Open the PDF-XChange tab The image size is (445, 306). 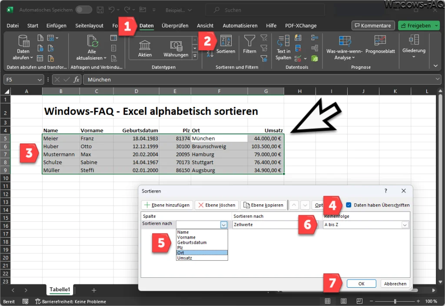[301, 26]
